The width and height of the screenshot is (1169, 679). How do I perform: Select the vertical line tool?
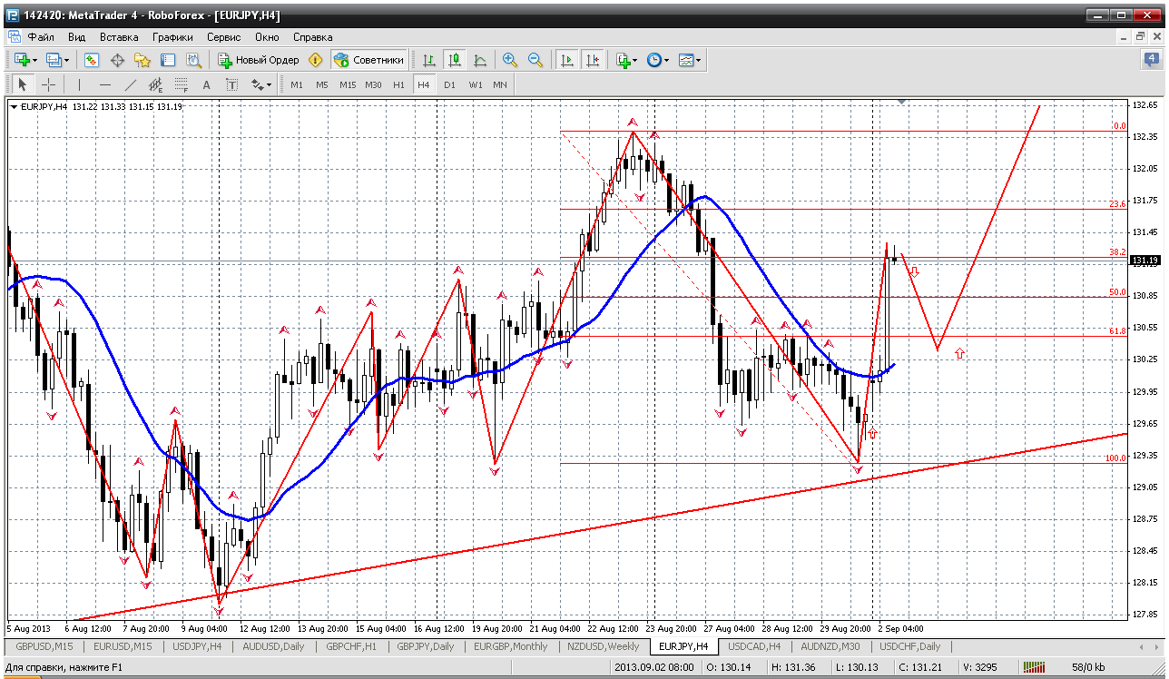(79, 84)
